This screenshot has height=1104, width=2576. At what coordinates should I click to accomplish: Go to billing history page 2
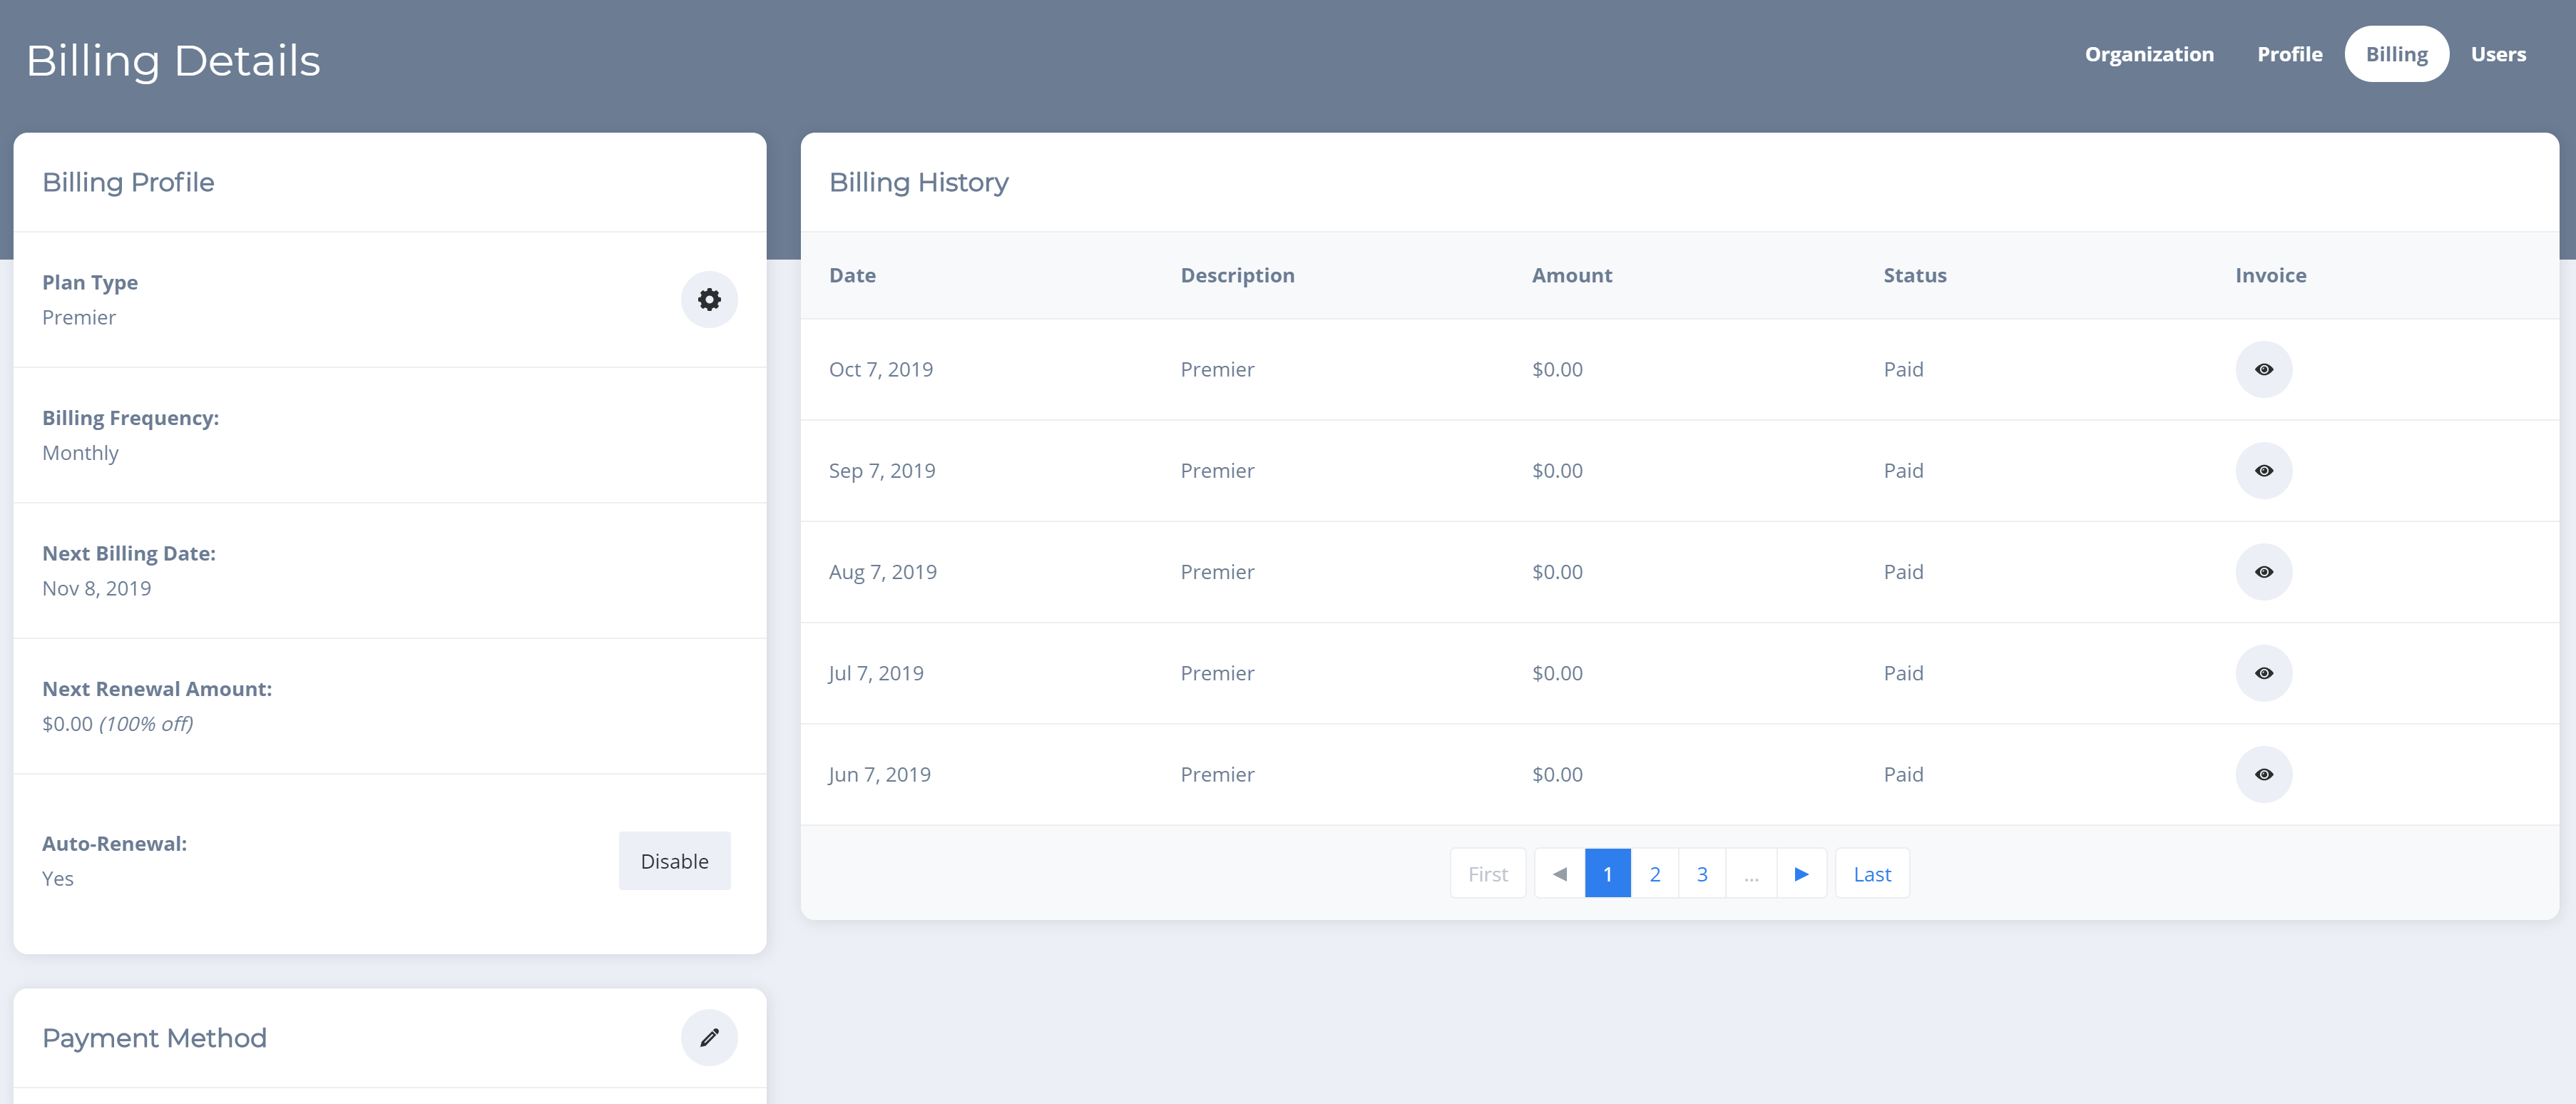[x=1654, y=874]
